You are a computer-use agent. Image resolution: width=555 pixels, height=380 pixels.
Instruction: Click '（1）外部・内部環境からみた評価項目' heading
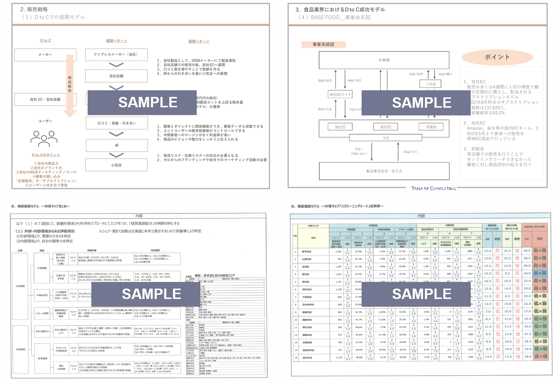click(x=45, y=231)
